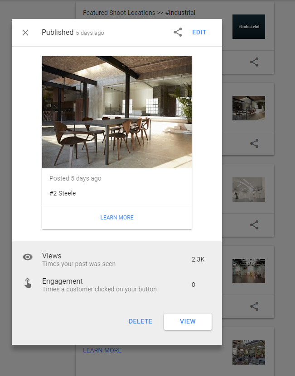Click the 2.3K views count
Image resolution: width=295 pixels, height=376 pixels.
pyautogui.click(x=198, y=259)
